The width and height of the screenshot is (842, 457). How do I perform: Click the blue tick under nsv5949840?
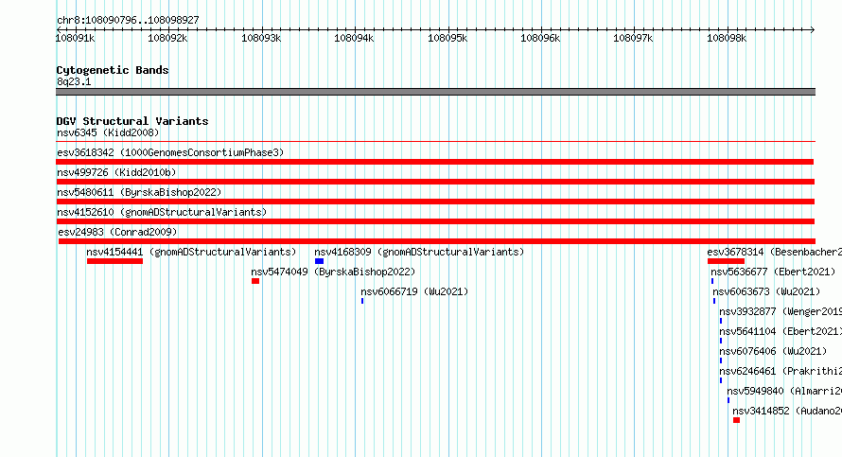pos(728,400)
